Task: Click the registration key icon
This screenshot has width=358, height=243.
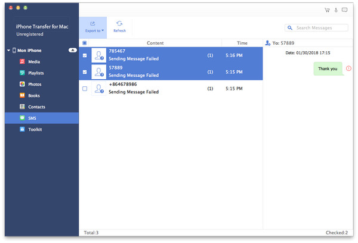Action: [x=336, y=10]
